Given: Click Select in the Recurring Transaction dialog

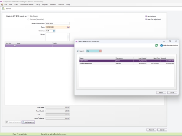Looking at the screenshot, I should 161,93.
